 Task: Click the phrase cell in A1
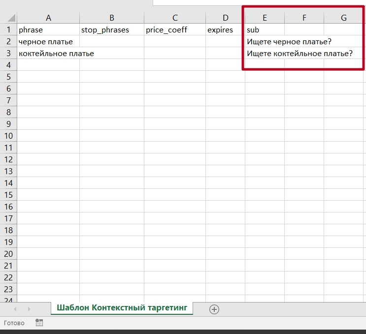pyautogui.click(x=48, y=30)
